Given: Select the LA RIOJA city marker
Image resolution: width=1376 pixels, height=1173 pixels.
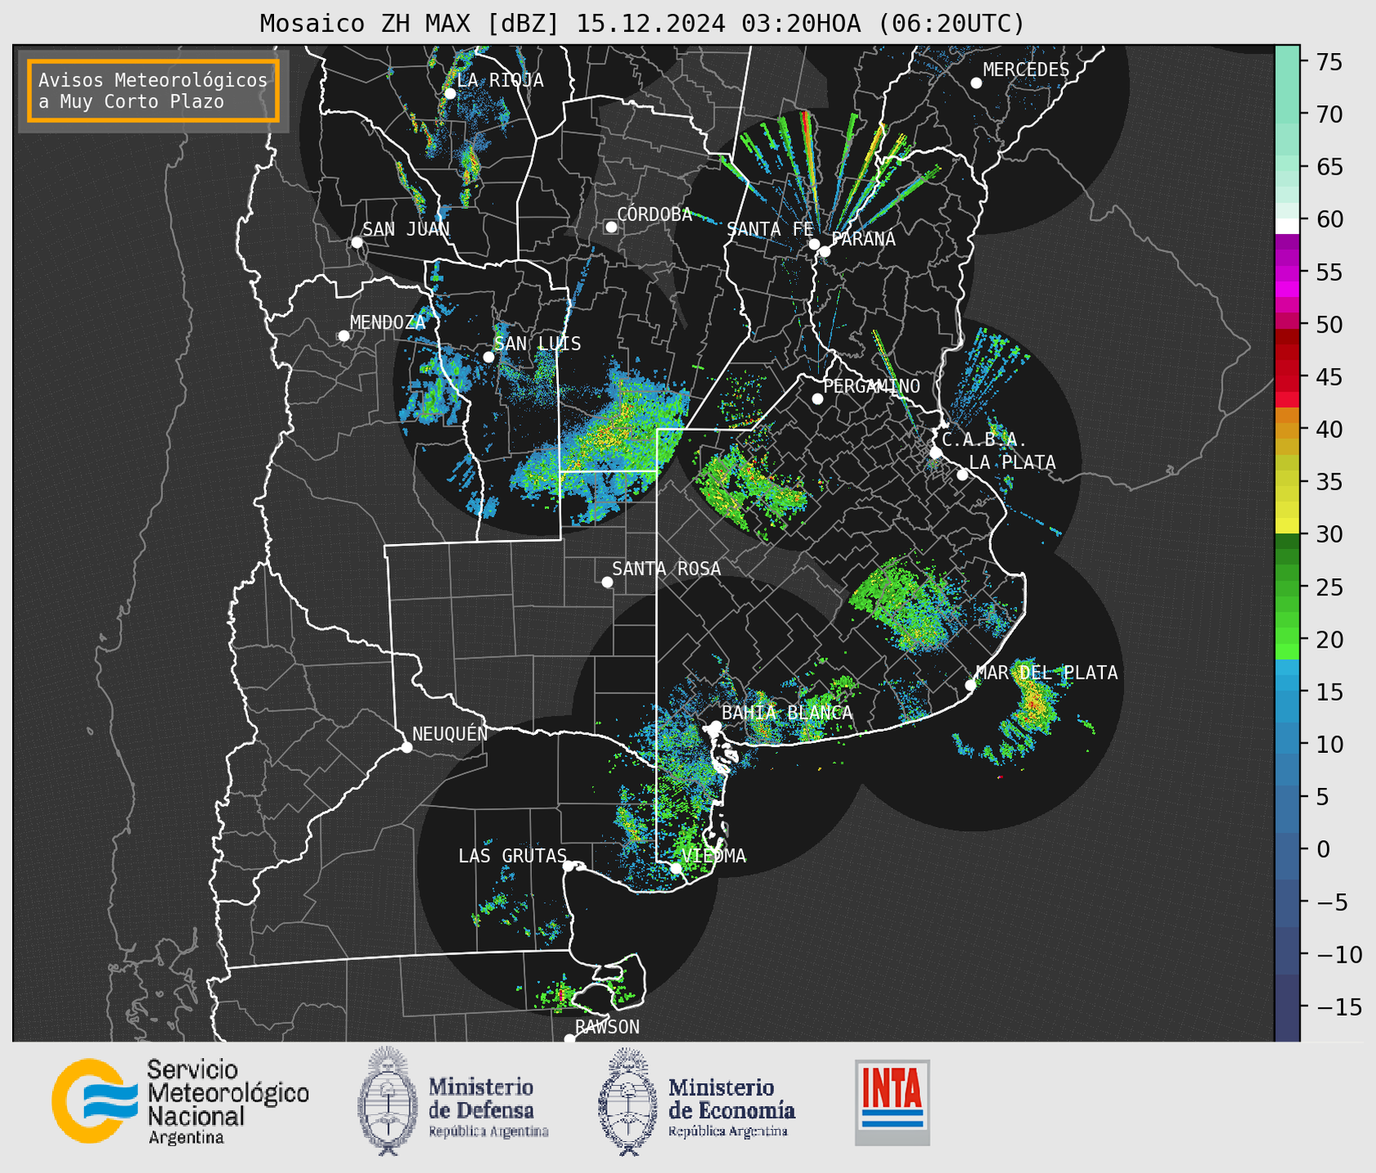Looking at the screenshot, I should (x=449, y=94).
